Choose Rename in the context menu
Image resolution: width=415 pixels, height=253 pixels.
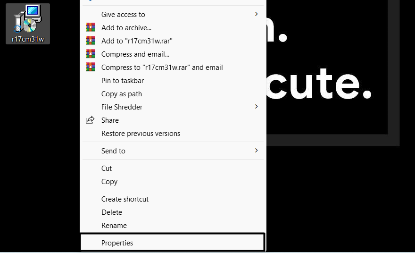coord(114,226)
